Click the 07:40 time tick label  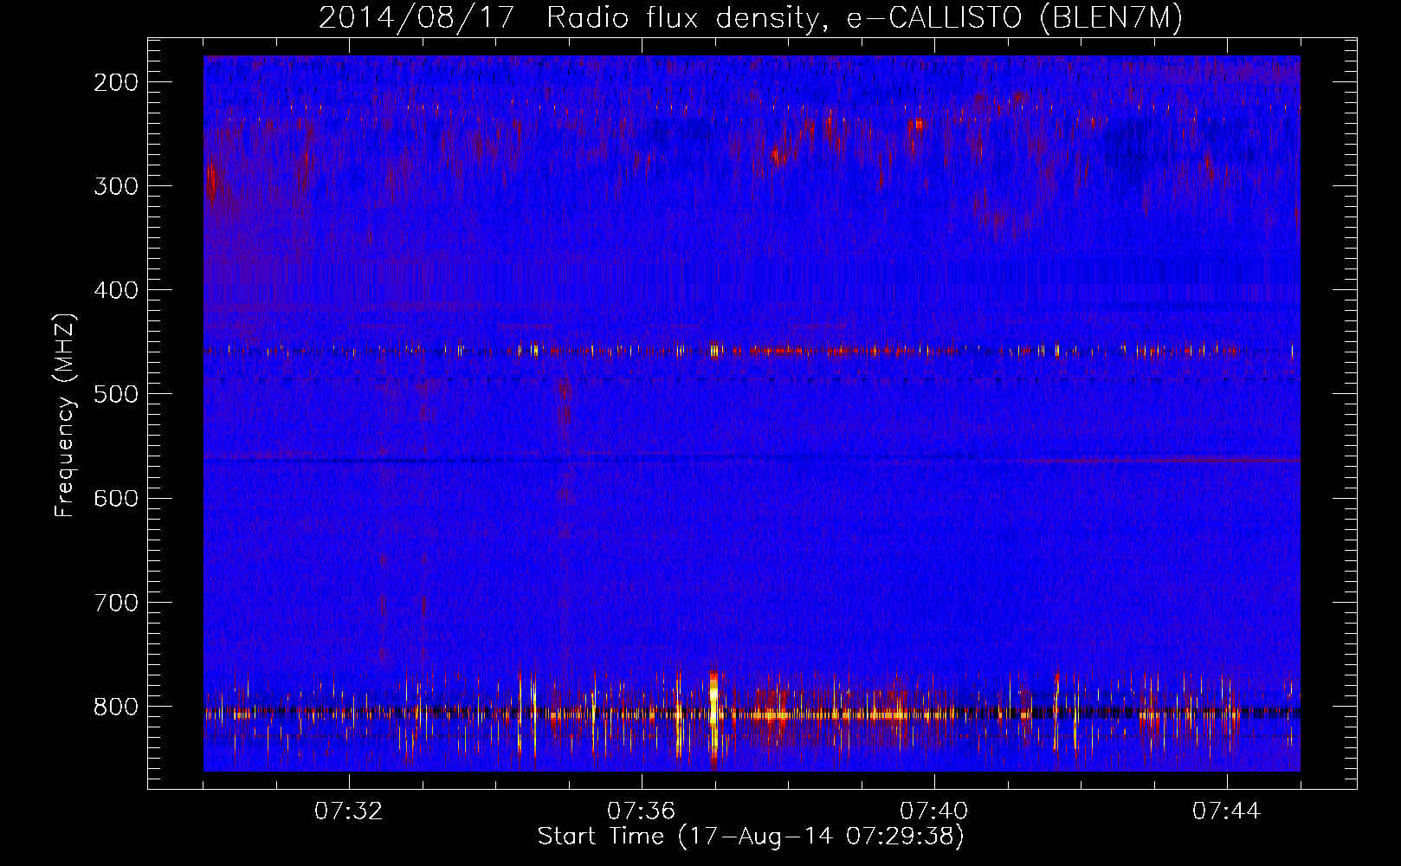934,811
